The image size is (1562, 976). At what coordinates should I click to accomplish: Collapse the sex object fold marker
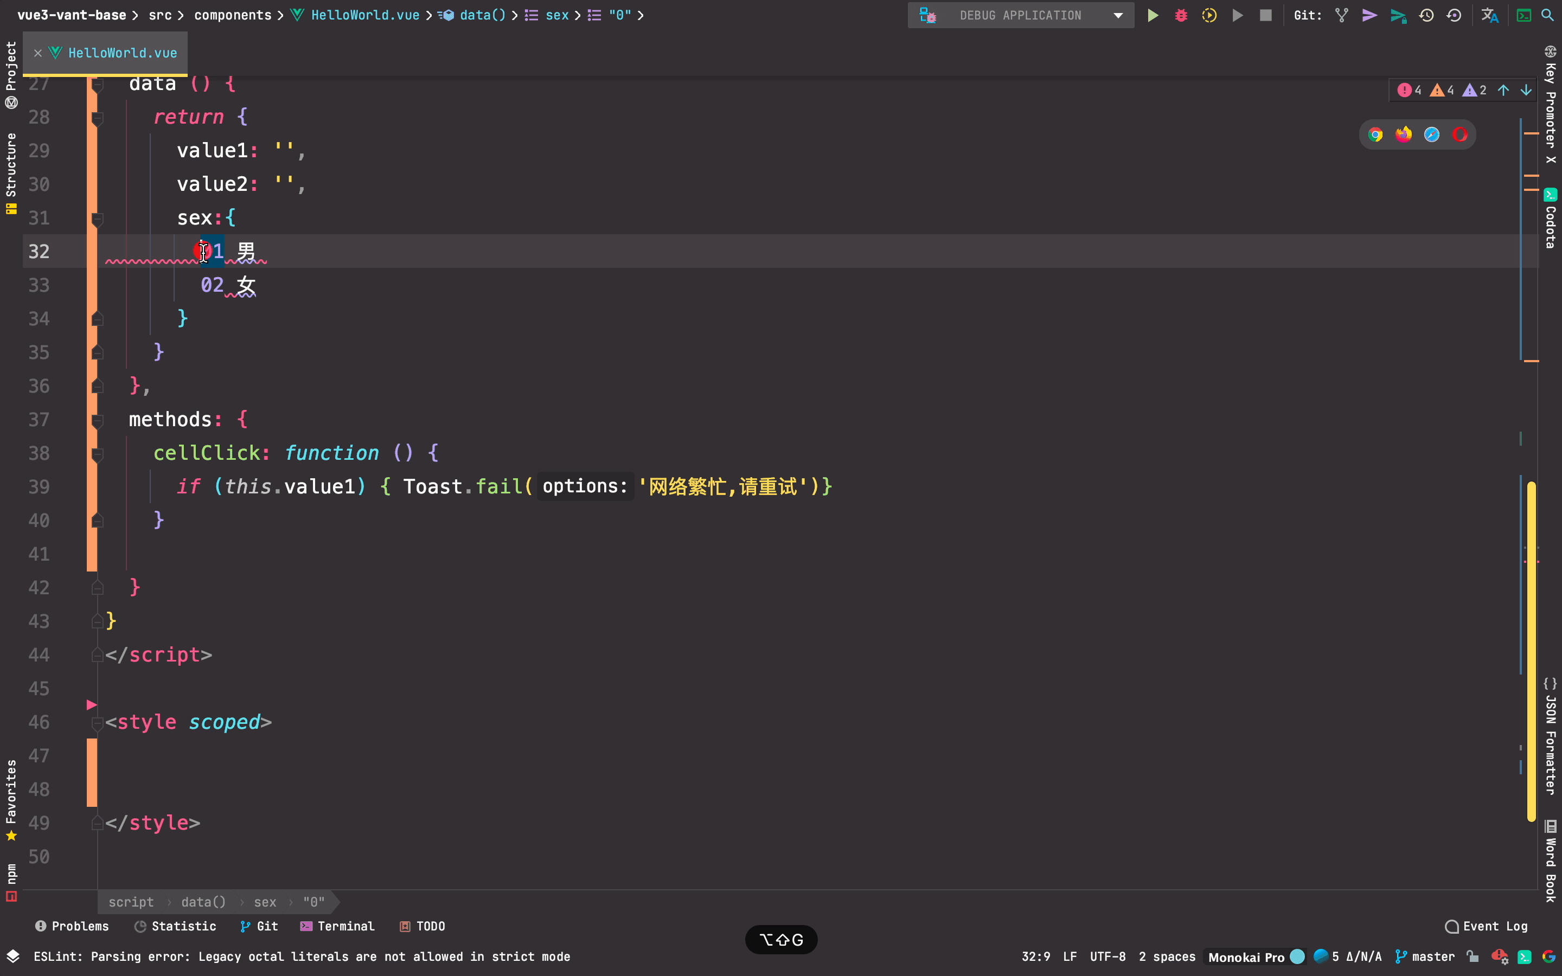(98, 219)
